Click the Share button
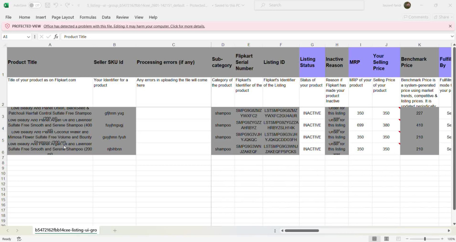456x242 pixels. pos(443,17)
